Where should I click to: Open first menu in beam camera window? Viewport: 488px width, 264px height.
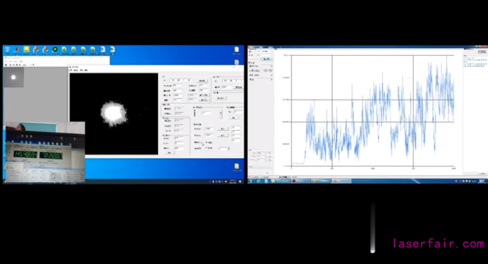[73, 70]
